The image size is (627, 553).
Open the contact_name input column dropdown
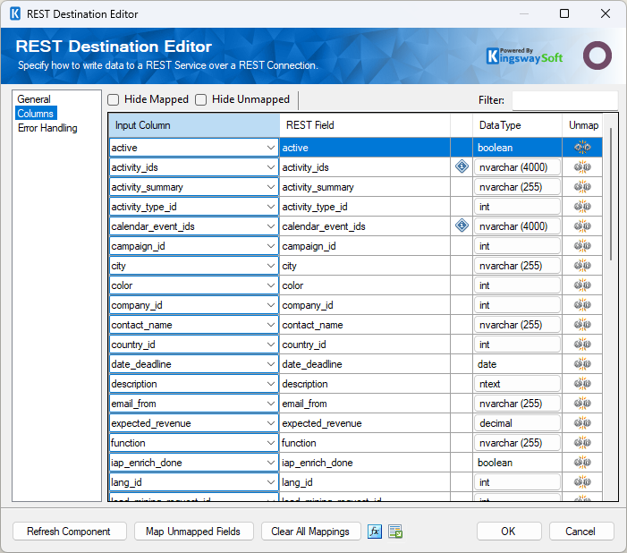point(271,325)
